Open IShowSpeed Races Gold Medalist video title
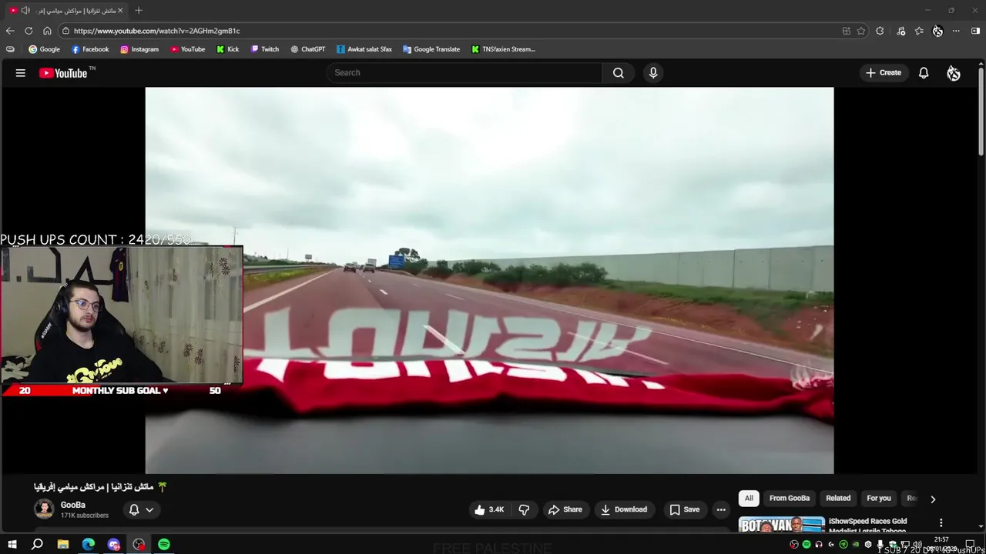 (867, 526)
